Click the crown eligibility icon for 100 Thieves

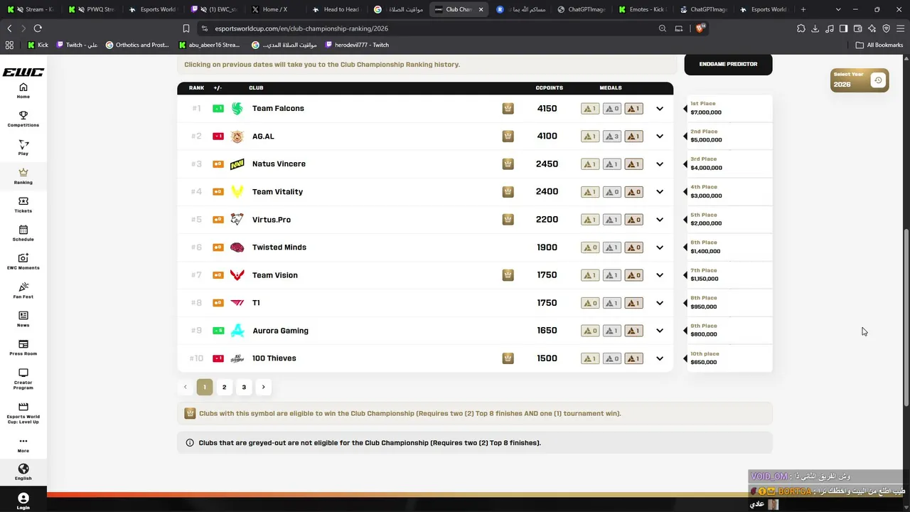(x=508, y=358)
